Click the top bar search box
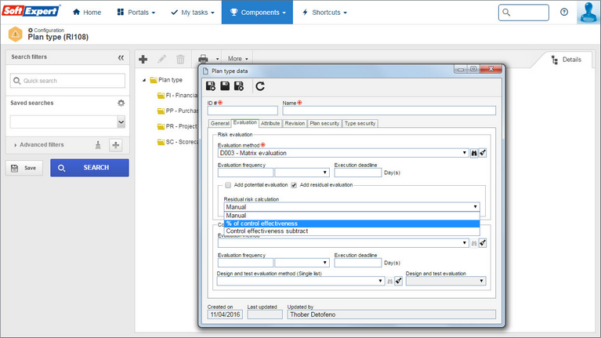This screenshot has width=601, height=338. tap(523, 13)
